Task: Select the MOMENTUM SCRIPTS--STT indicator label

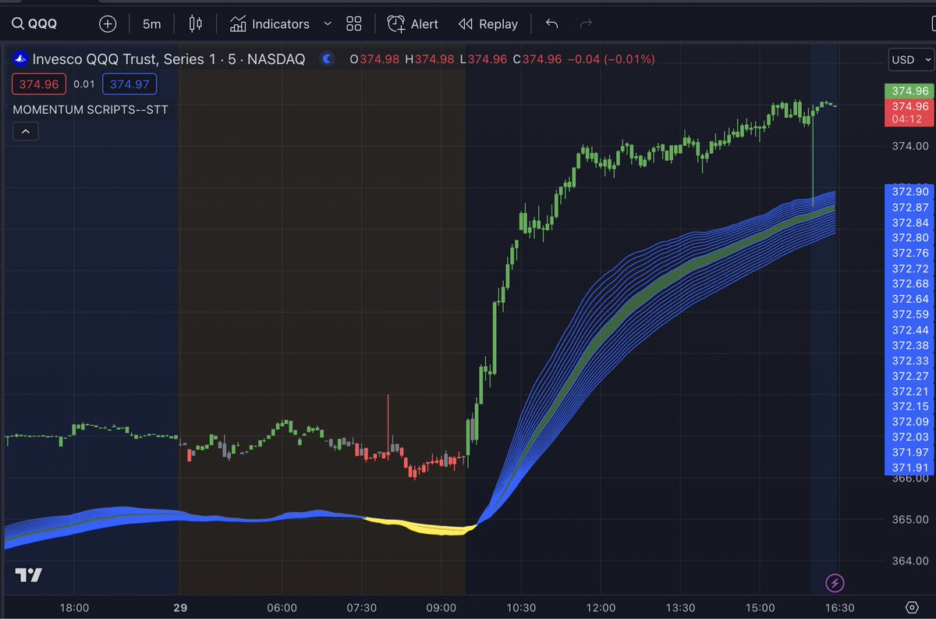Action: click(x=90, y=109)
